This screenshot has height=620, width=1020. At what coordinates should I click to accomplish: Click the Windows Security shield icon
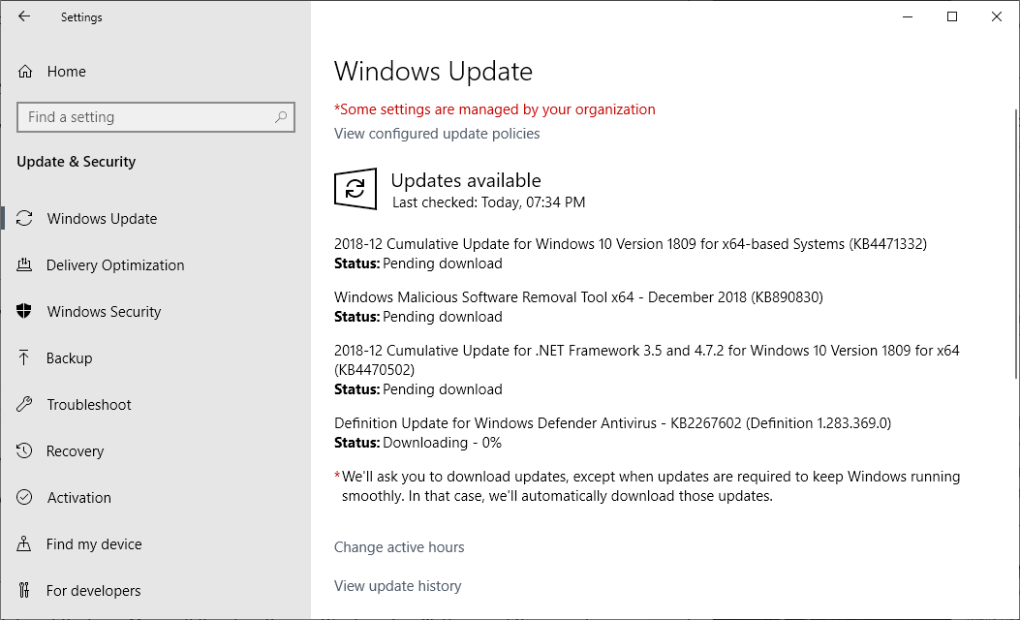pyautogui.click(x=24, y=311)
